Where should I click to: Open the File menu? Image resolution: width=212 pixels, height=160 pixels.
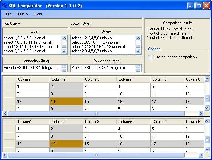tap(9, 14)
